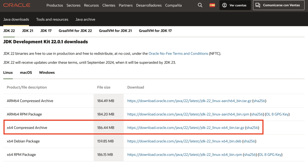Click Comunicarse con Ventas button
Screen dimensions: 308x163
pyautogui.click(x=279, y=5)
